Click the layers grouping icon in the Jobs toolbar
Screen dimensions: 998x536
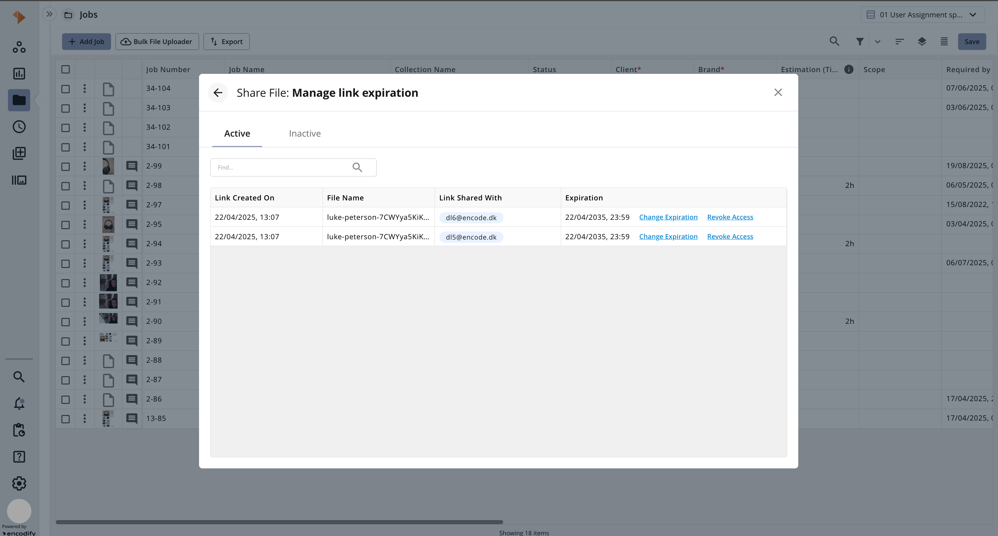[x=922, y=42]
